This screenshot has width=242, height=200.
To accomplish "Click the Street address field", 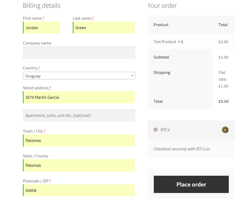I will [79, 97].
